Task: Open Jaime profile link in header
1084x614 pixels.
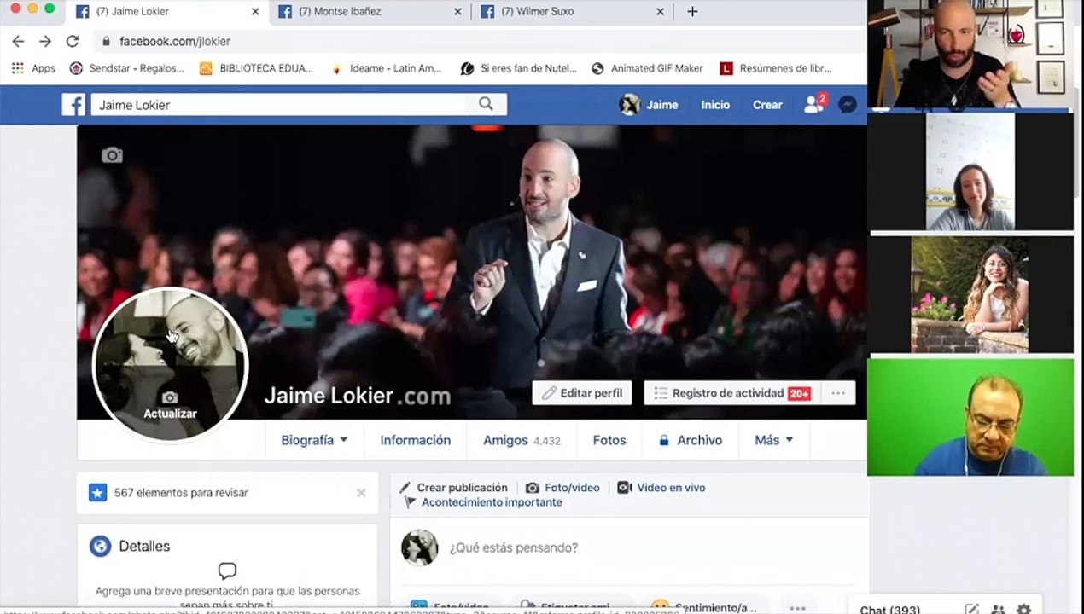Action: pos(649,105)
